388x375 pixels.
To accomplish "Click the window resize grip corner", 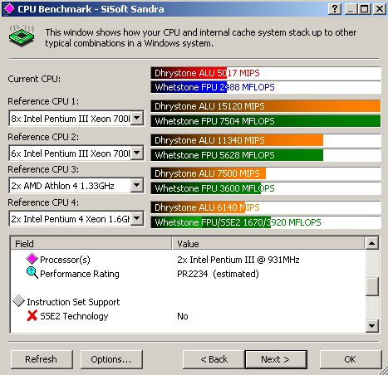I will [x=383, y=370].
